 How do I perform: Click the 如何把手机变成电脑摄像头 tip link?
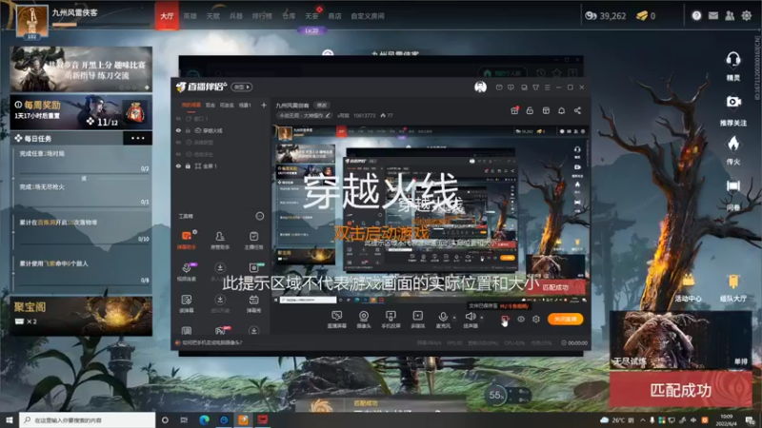pyautogui.click(x=211, y=342)
